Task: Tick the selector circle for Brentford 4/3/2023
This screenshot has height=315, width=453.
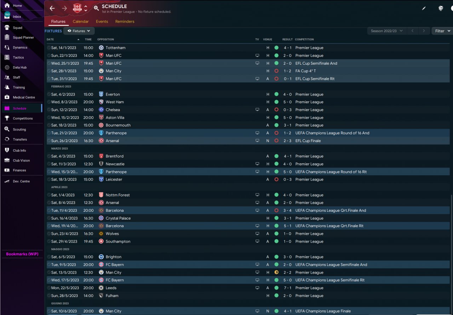Action: point(49,156)
